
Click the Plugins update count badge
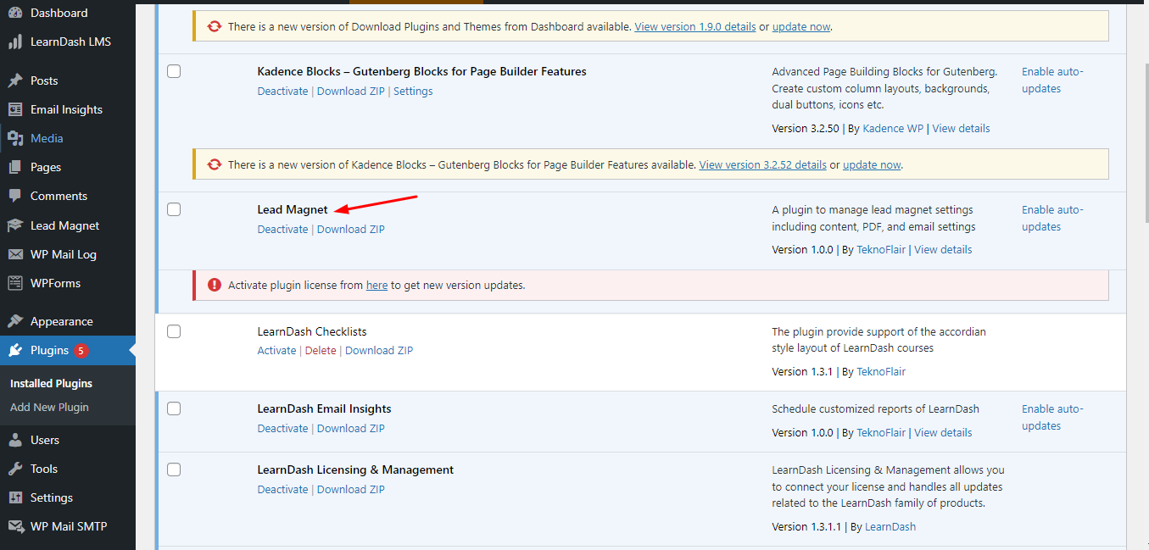click(81, 350)
